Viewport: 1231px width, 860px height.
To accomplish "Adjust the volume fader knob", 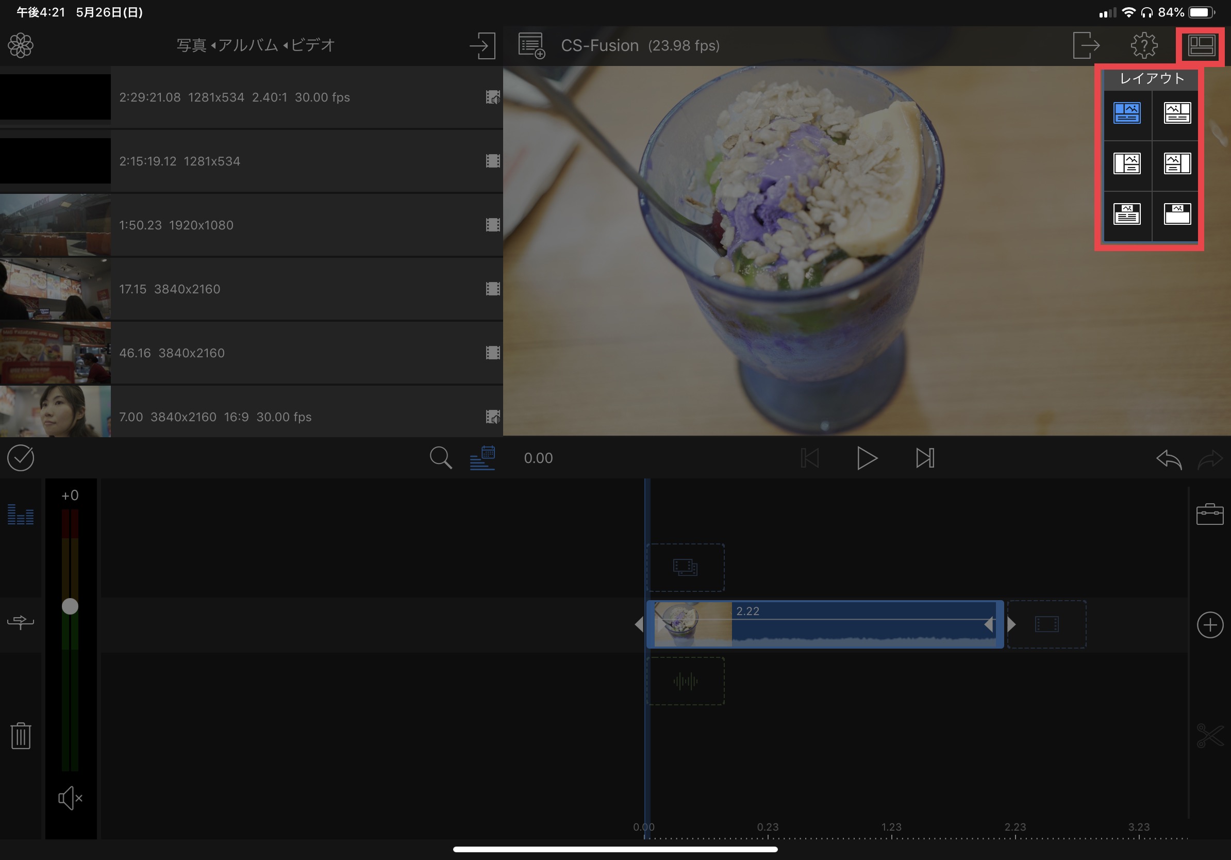I will [70, 606].
